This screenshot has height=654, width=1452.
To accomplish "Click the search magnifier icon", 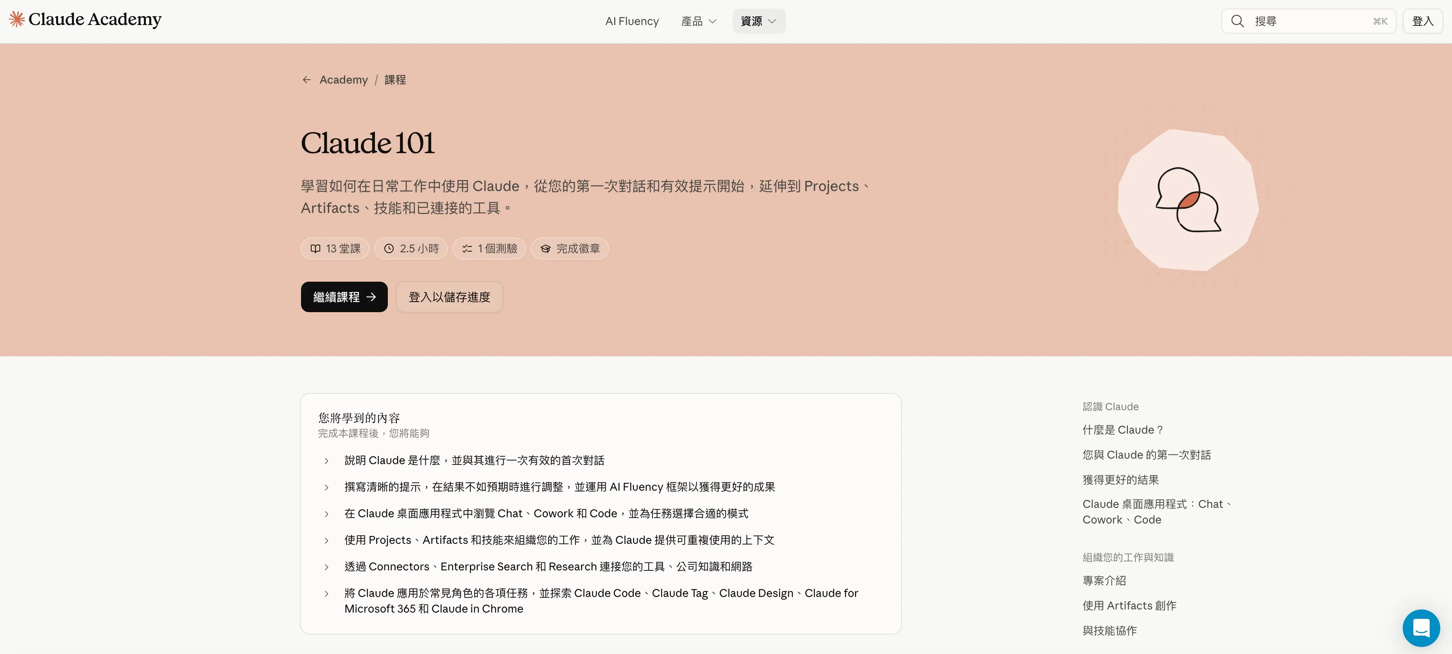I will (x=1237, y=21).
